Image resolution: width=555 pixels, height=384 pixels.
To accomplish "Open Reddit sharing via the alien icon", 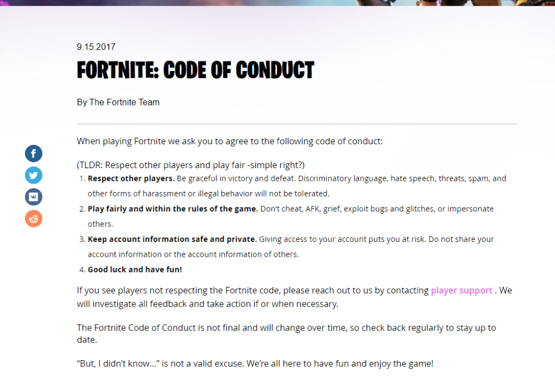I will point(33,218).
